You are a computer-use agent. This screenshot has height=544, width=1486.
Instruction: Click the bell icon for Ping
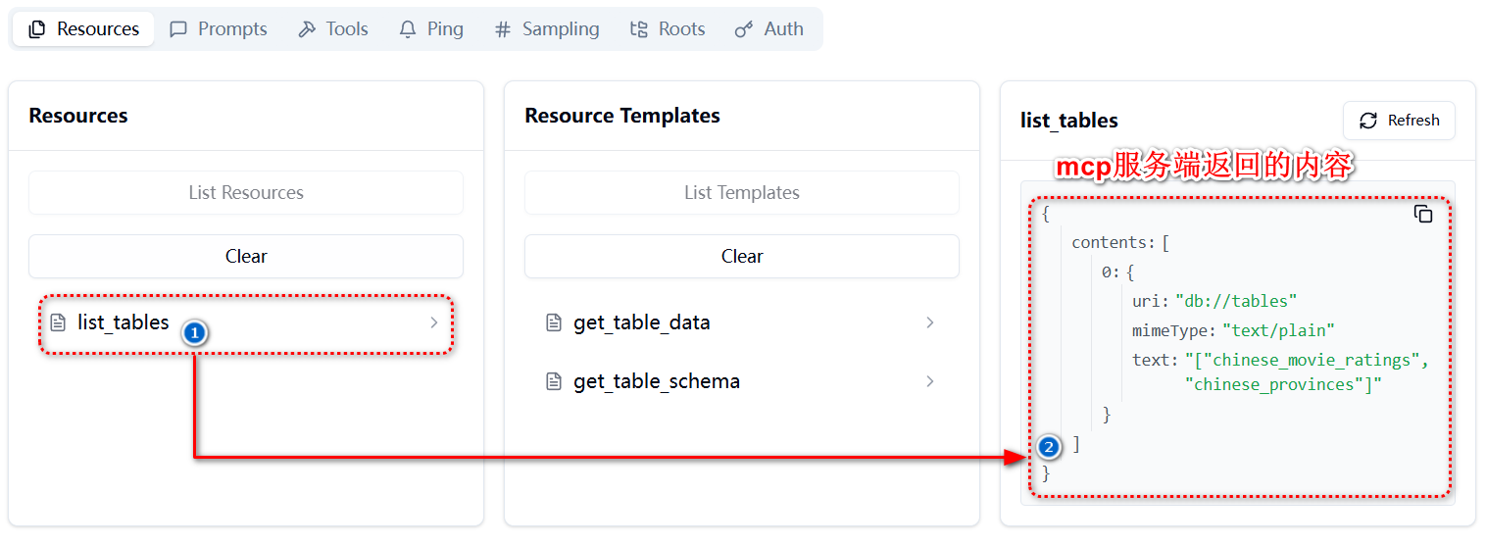408,29
